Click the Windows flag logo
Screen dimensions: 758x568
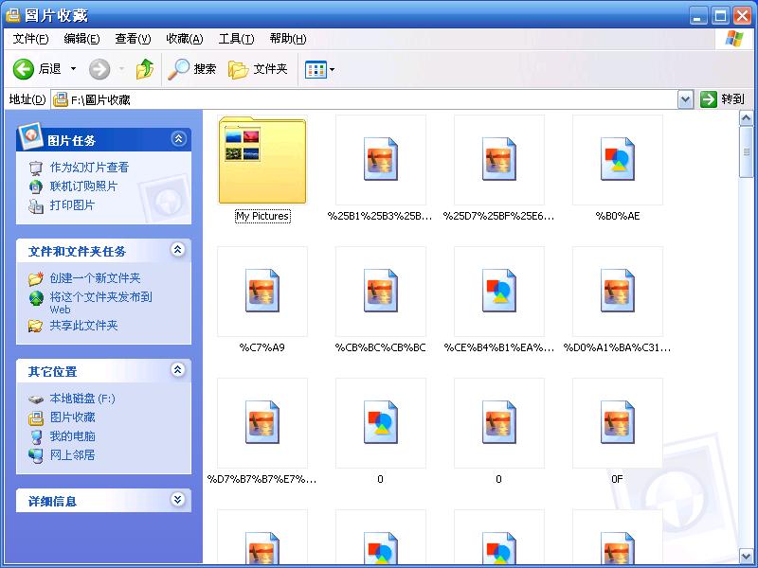[733, 39]
